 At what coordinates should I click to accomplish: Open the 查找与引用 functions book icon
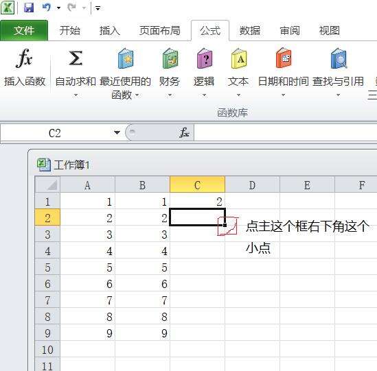[339, 58]
